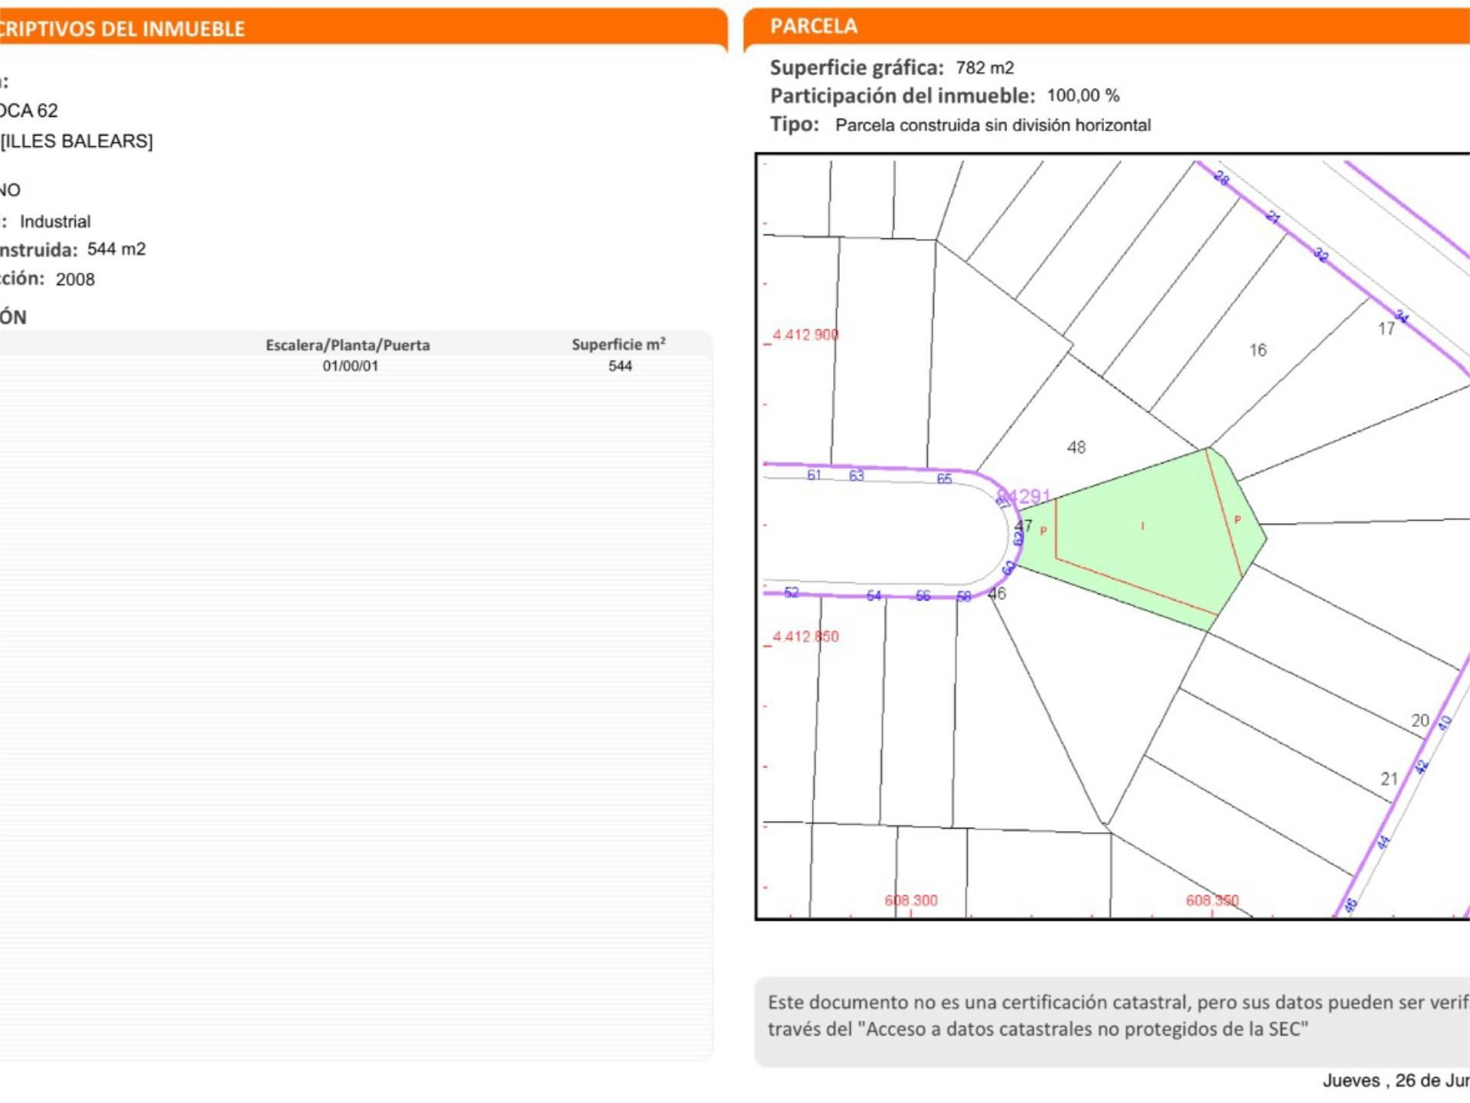
Task: Click the '[ILLES BALEARS]' text
Action: coord(77,142)
